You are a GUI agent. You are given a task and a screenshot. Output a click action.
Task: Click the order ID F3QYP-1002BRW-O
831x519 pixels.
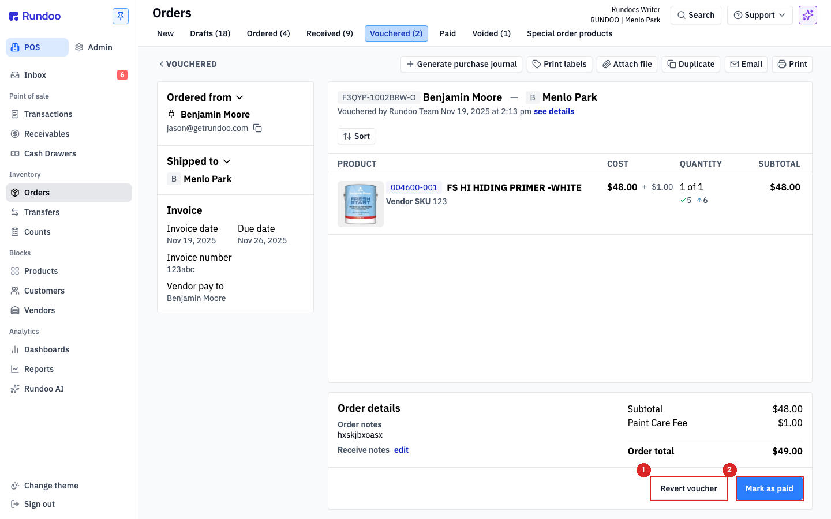point(379,97)
